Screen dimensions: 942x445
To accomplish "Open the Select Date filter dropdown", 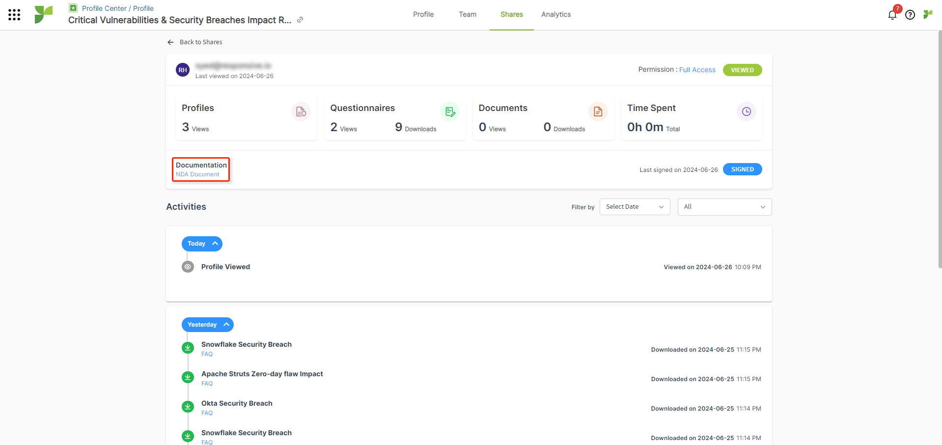I will [x=634, y=207].
